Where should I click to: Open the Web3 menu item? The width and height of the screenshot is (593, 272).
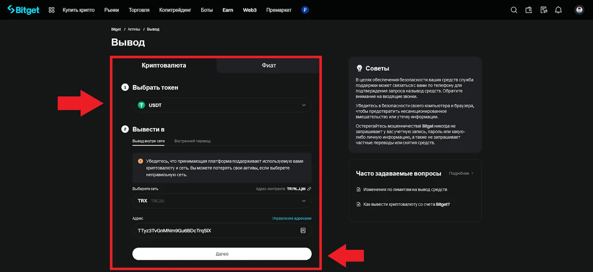pos(250,10)
